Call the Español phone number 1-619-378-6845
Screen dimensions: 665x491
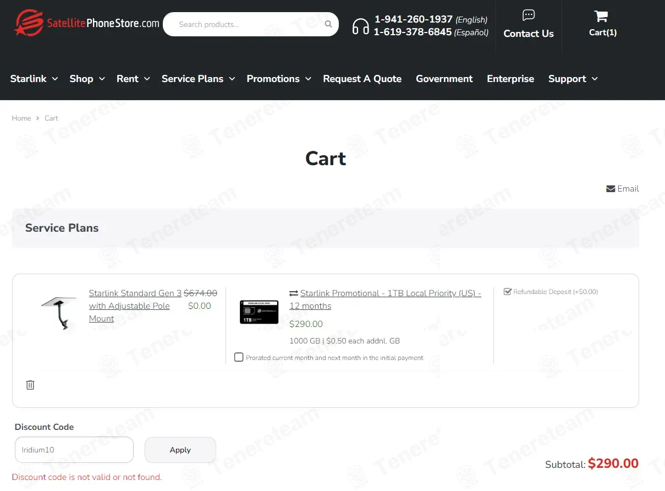[413, 32]
